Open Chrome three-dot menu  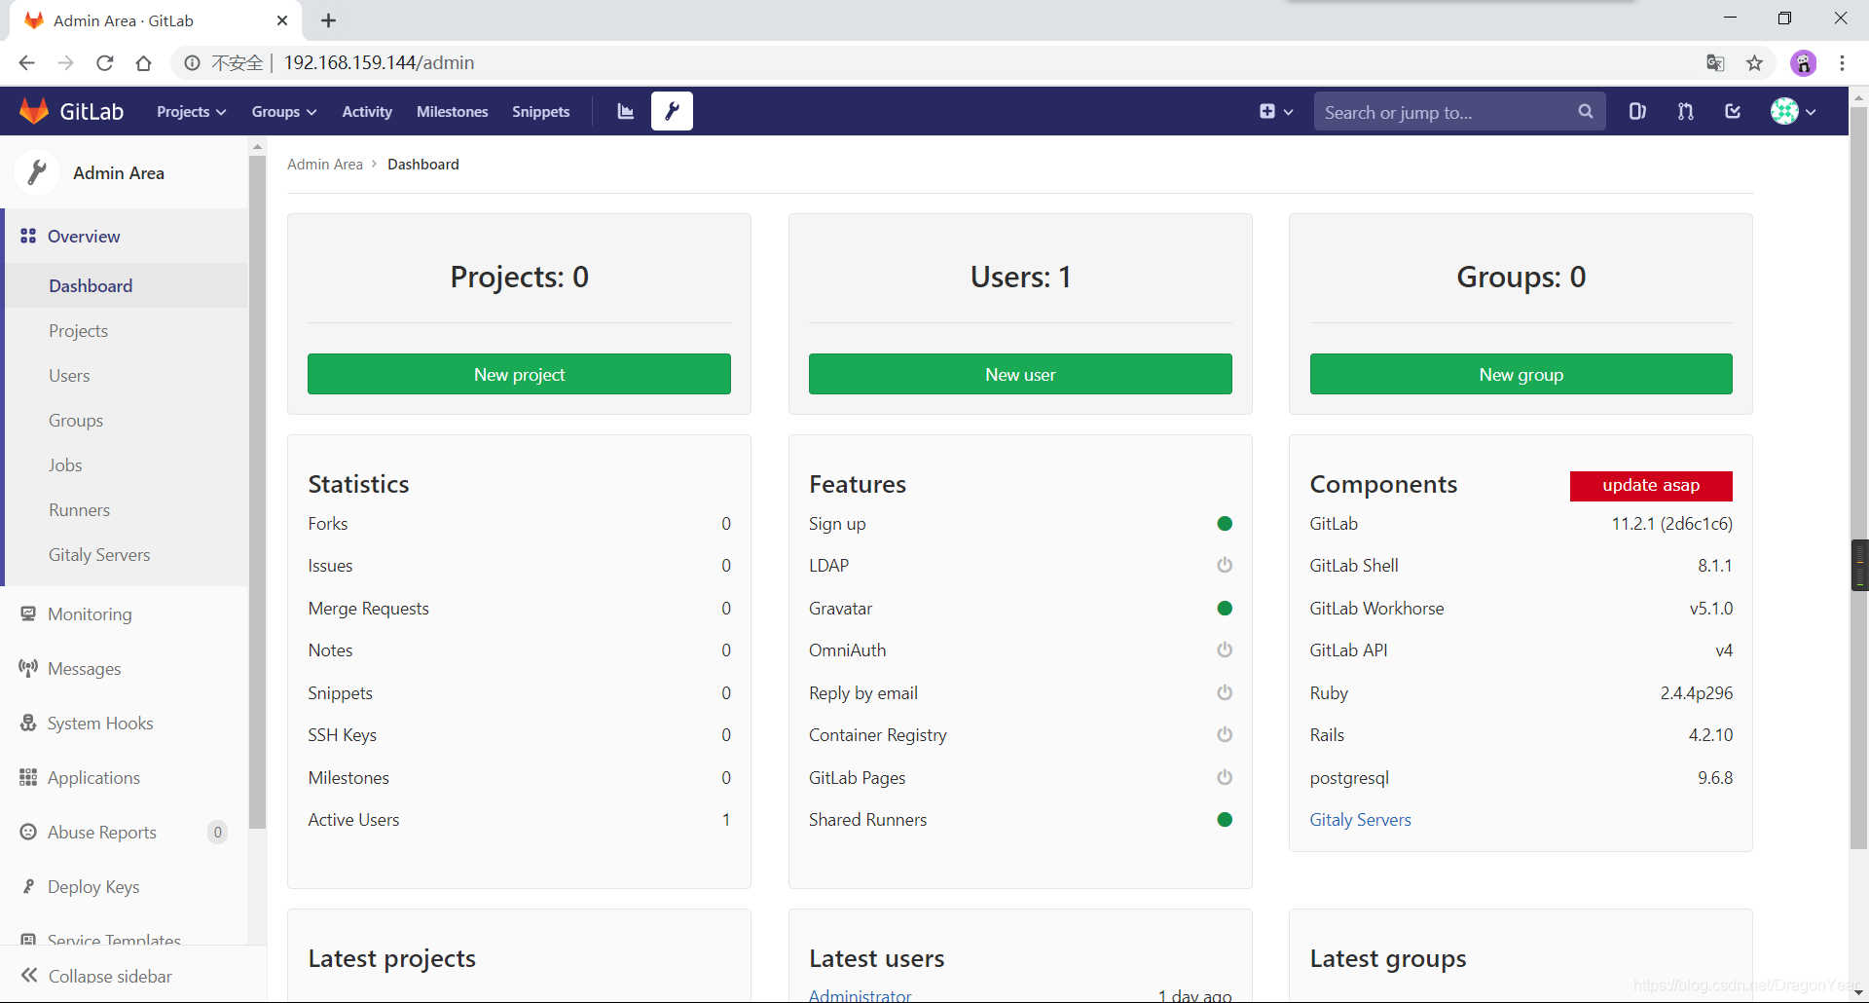pyautogui.click(x=1842, y=62)
